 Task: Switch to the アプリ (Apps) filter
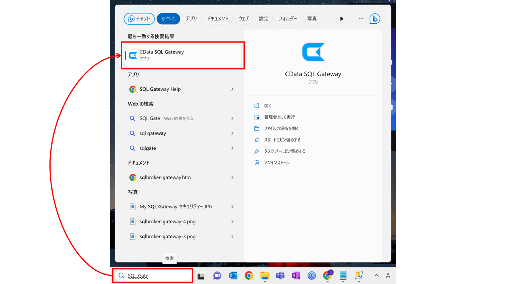[x=191, y=19]
